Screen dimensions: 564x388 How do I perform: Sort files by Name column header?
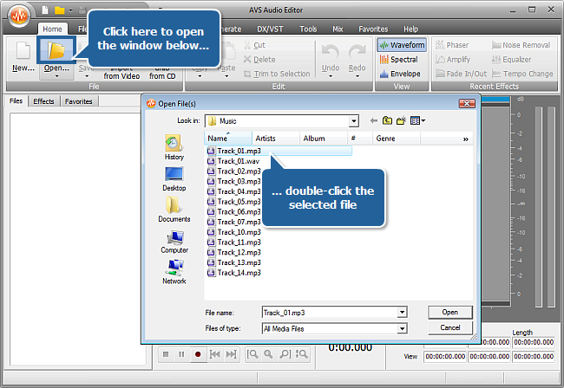(228, 139)
